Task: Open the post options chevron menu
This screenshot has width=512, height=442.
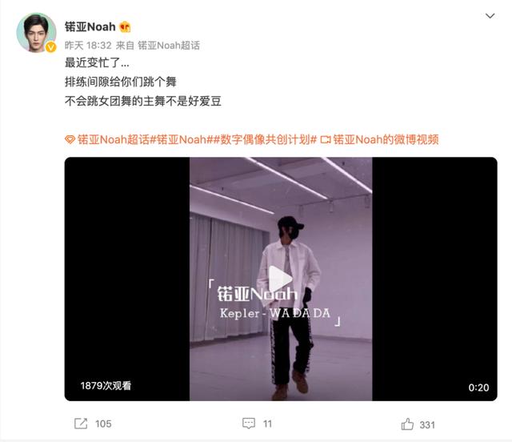Action: (490, 16)
